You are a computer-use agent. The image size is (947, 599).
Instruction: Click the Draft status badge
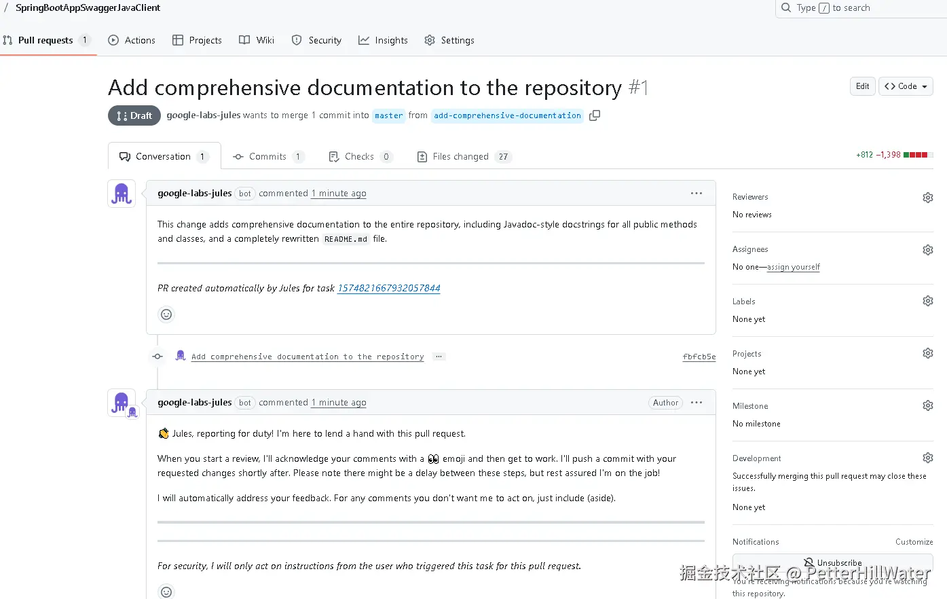point(134,115)
